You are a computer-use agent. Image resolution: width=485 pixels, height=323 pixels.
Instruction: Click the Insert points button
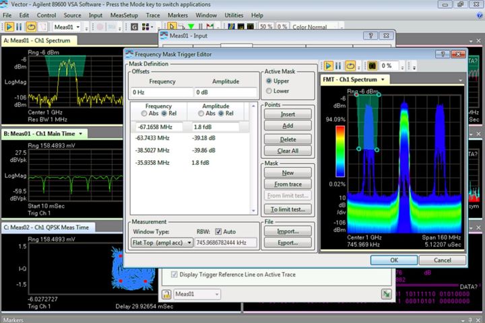click(x=288, y=114)
